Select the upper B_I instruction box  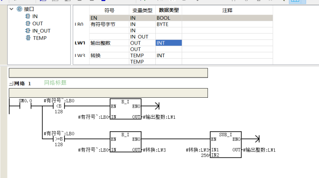pyautogui.click(x=125, y=109)
